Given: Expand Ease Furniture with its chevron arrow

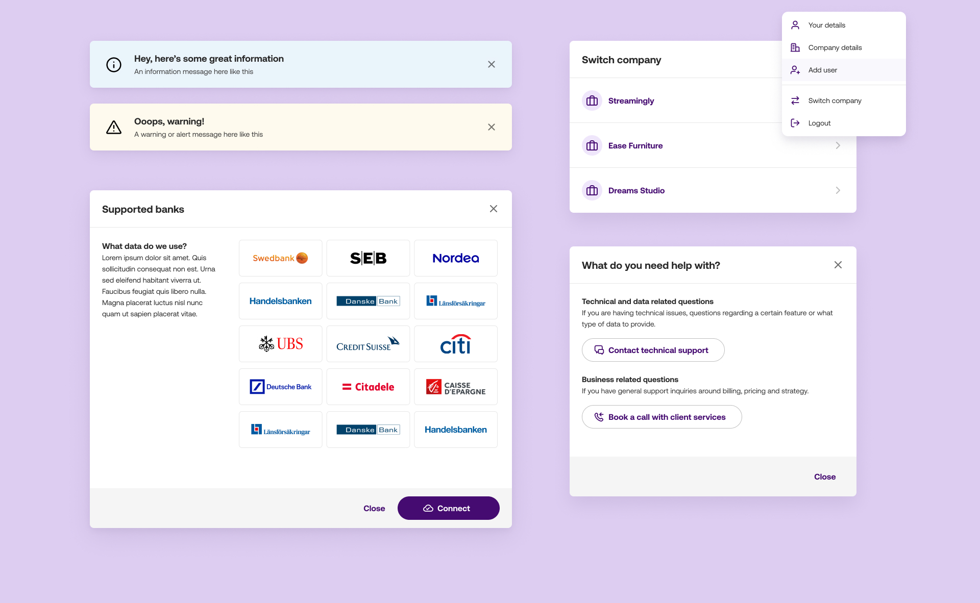Looking at the screenshot, I should (838, 145).
